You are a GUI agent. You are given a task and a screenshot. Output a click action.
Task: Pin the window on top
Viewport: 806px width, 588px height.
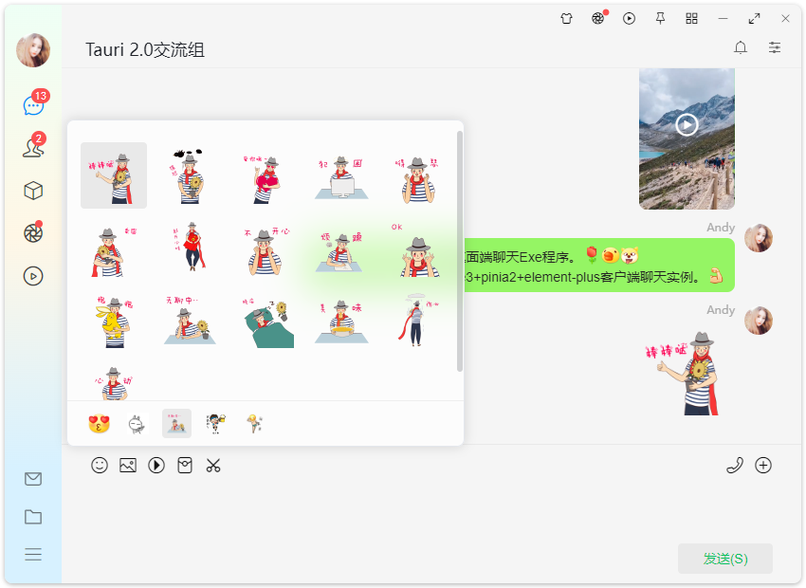pyautogui.click(x=661, y=19)
